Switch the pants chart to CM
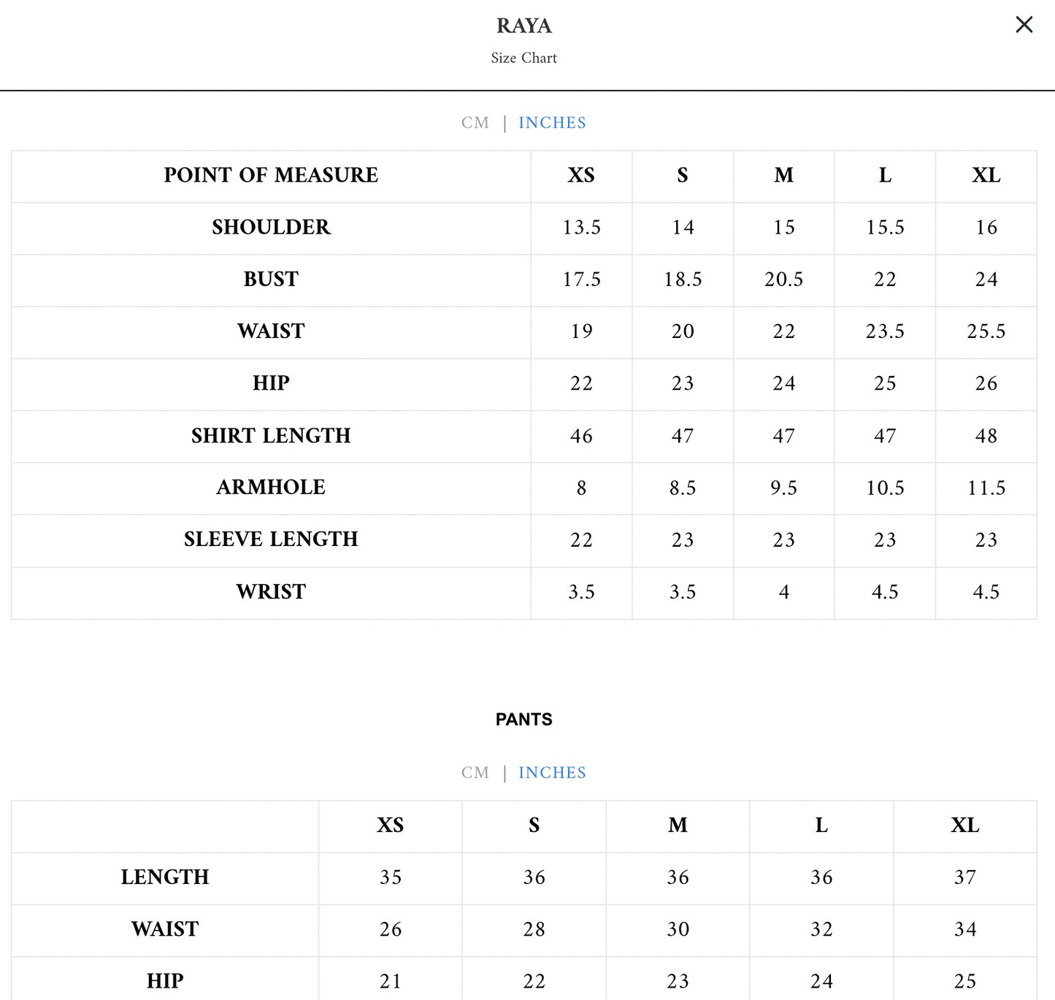 click(x=475, y=772)
